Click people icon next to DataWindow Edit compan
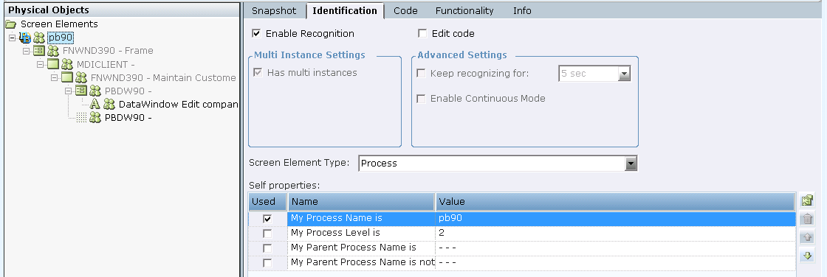This screenshot has height=277, width=827. click(x=109, y=105)
